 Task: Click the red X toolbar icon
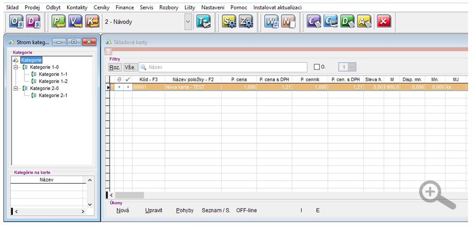pos(384,22)
